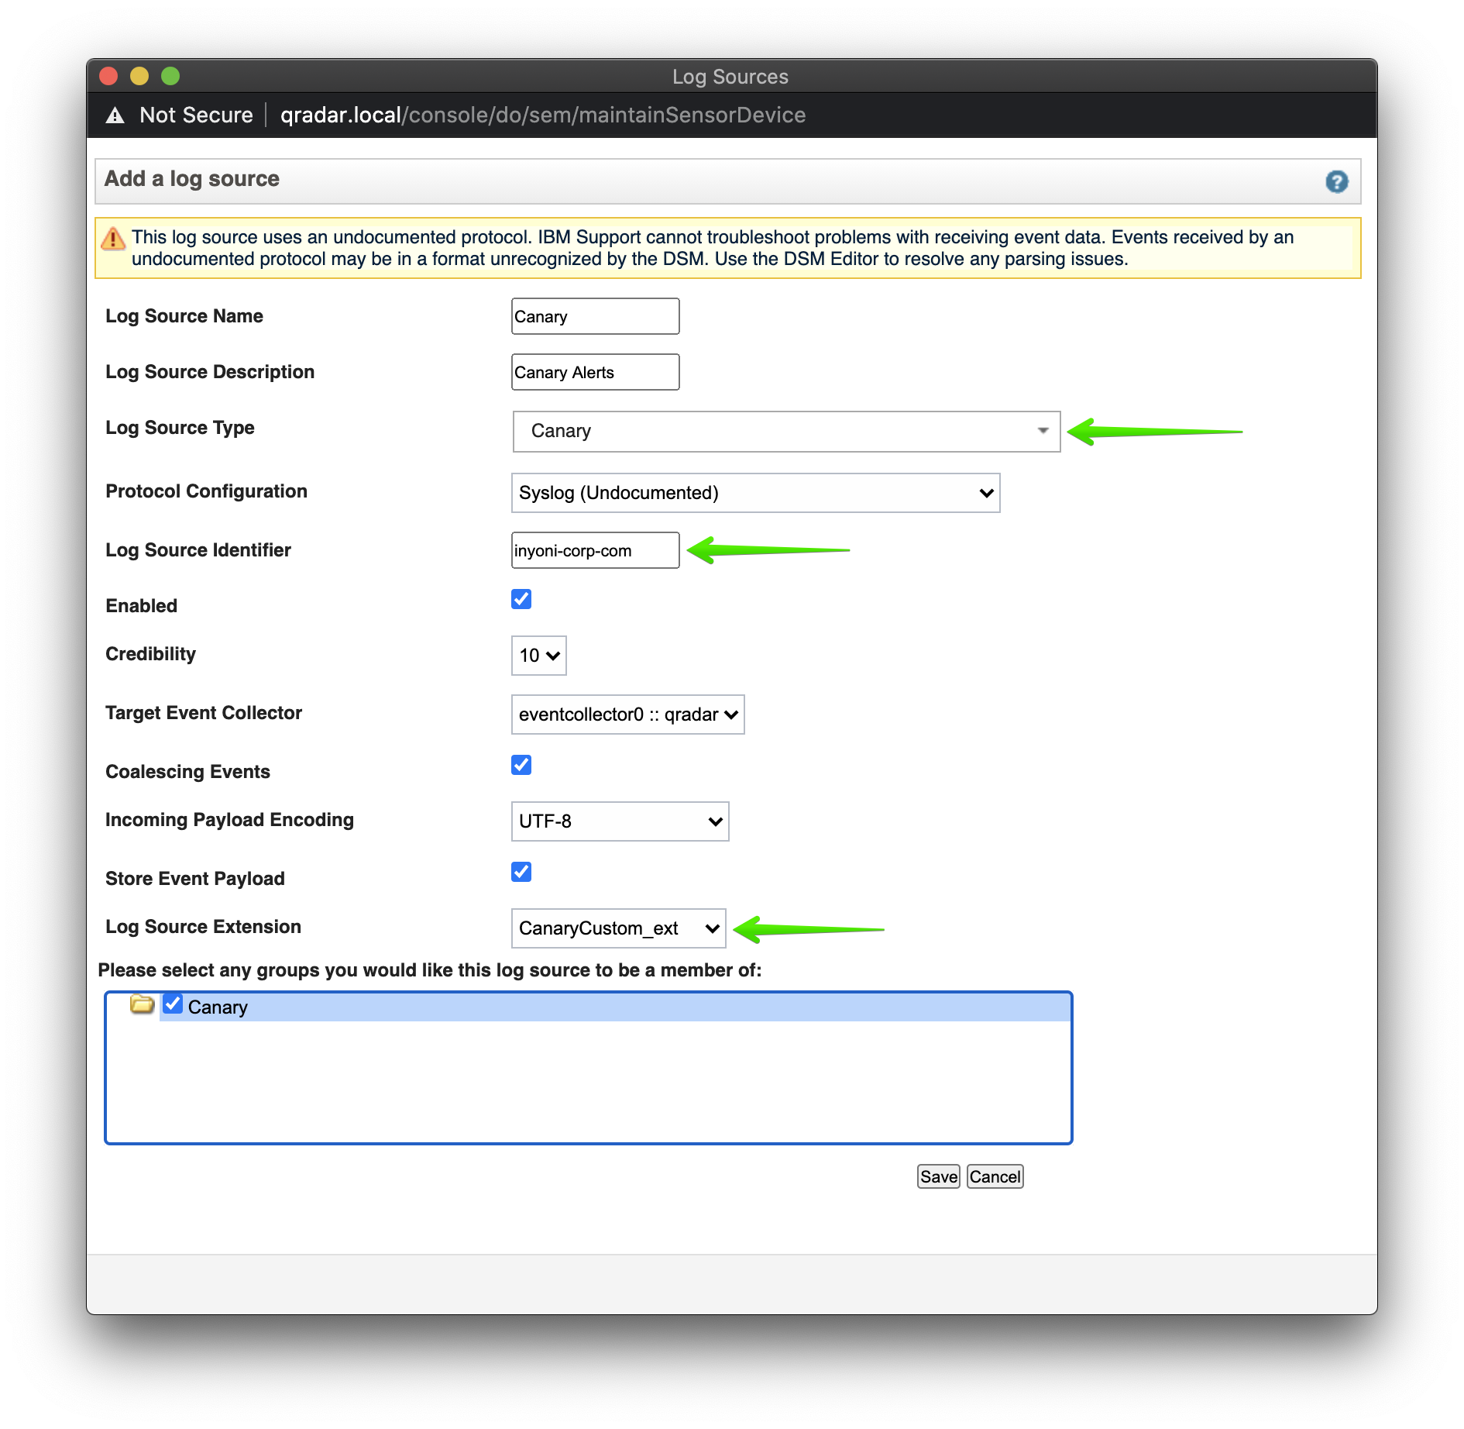This screenshot has height=1429, width=1464.
Task: Click the Canary group folder icon
Action: tap(142, 1004)
